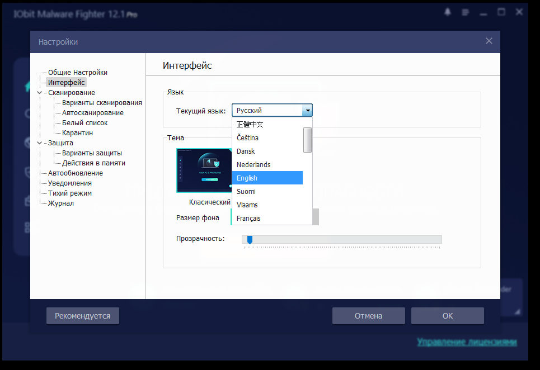Screen dimensions: 540x370
Task: Open Карантин settings
Action: [x=77, y=132]
